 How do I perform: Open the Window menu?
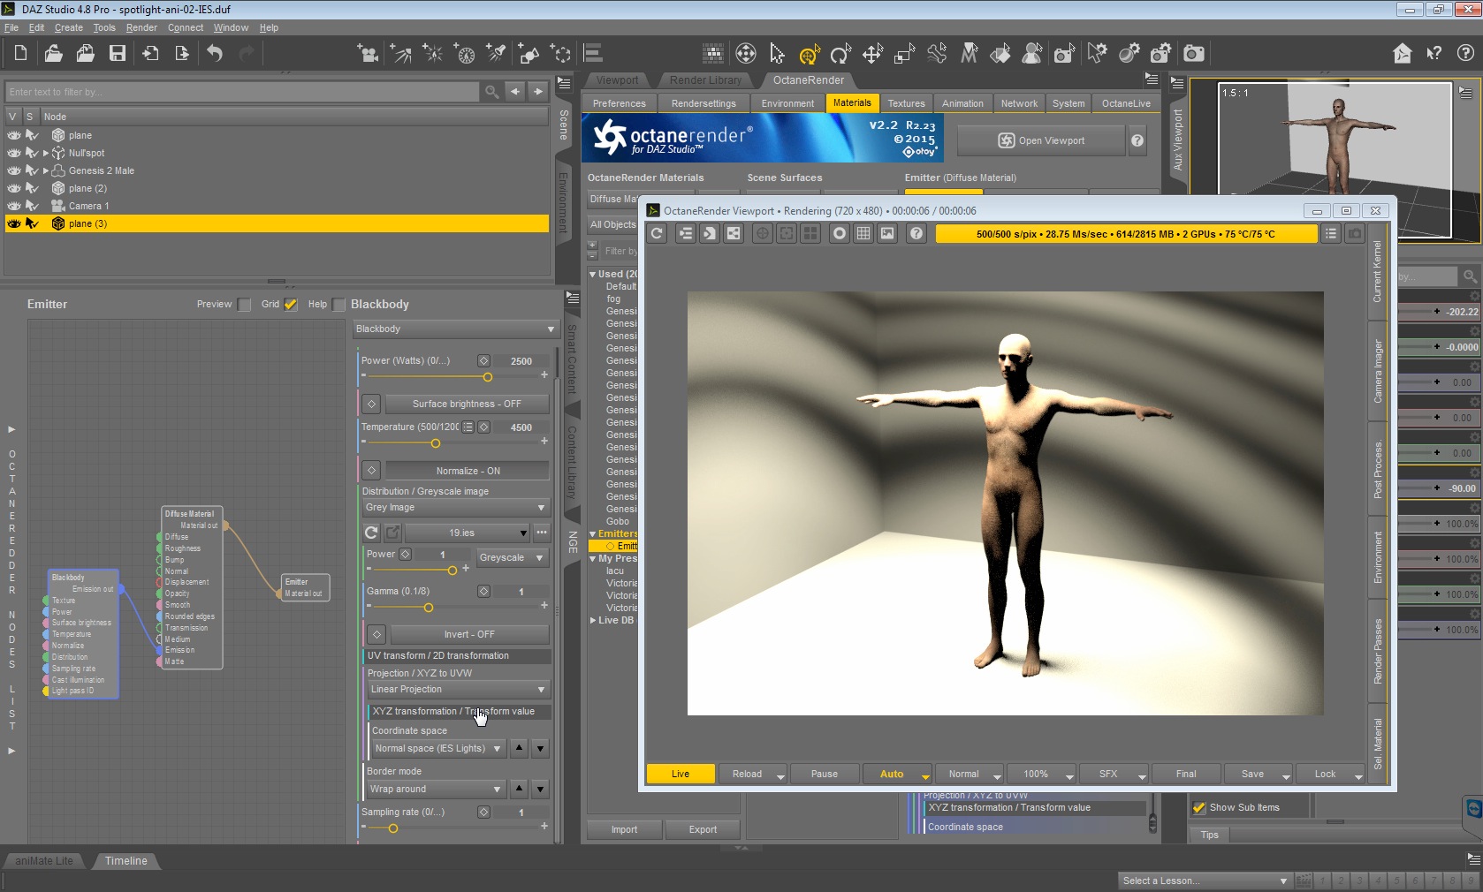pos(231,27)
